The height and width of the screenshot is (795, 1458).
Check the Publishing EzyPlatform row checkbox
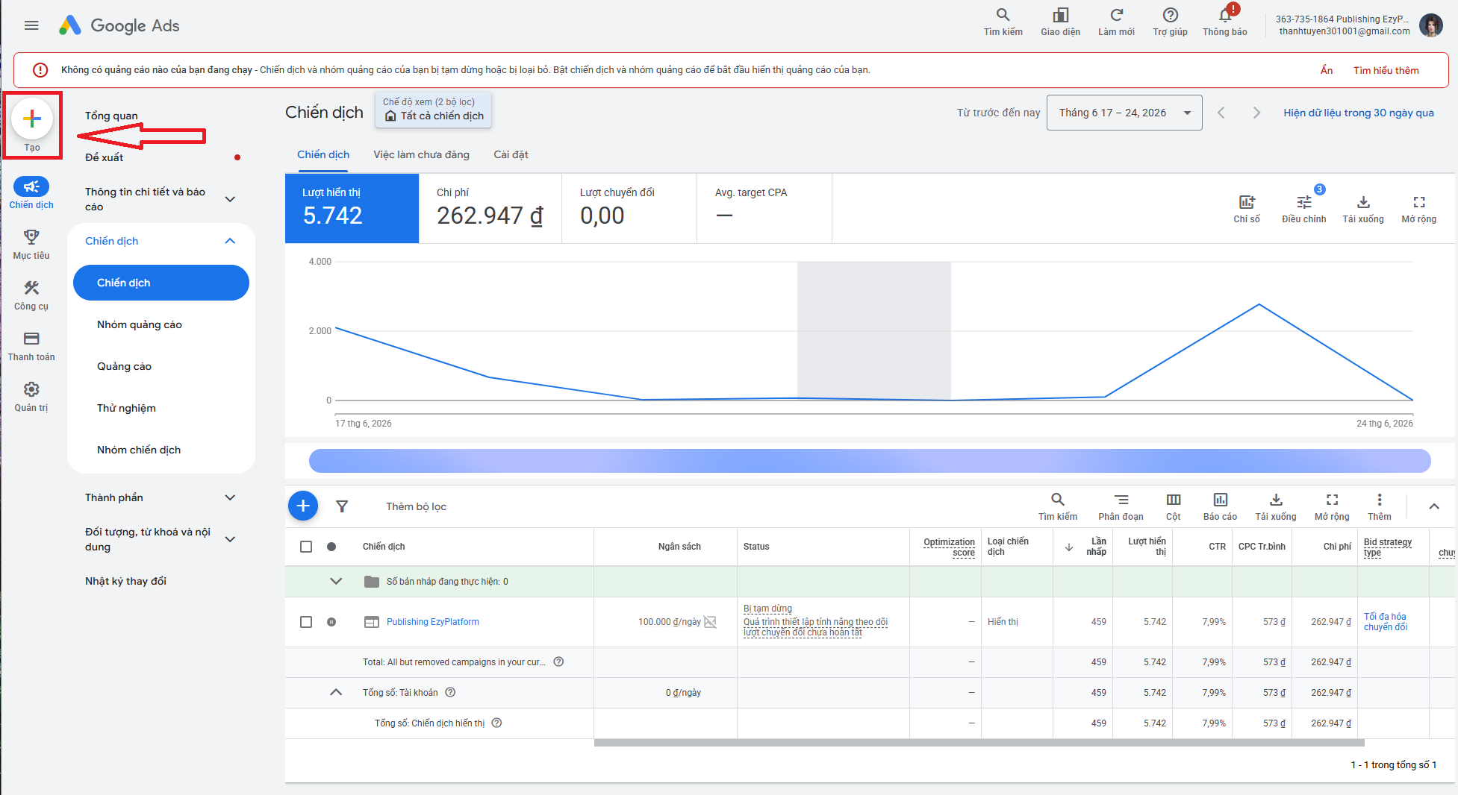306,622
